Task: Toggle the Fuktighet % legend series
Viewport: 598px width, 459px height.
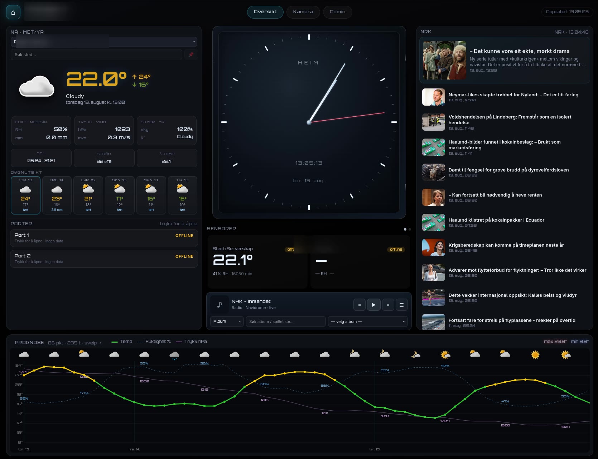Action: [x=154, y=342]
